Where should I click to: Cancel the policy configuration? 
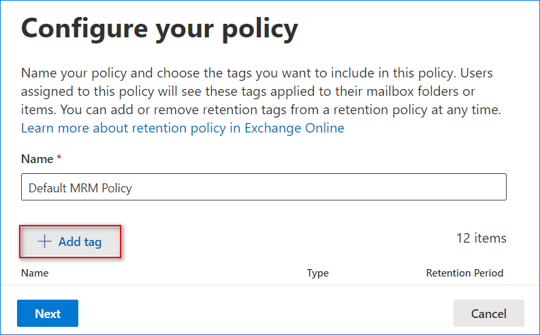[488, 313]
